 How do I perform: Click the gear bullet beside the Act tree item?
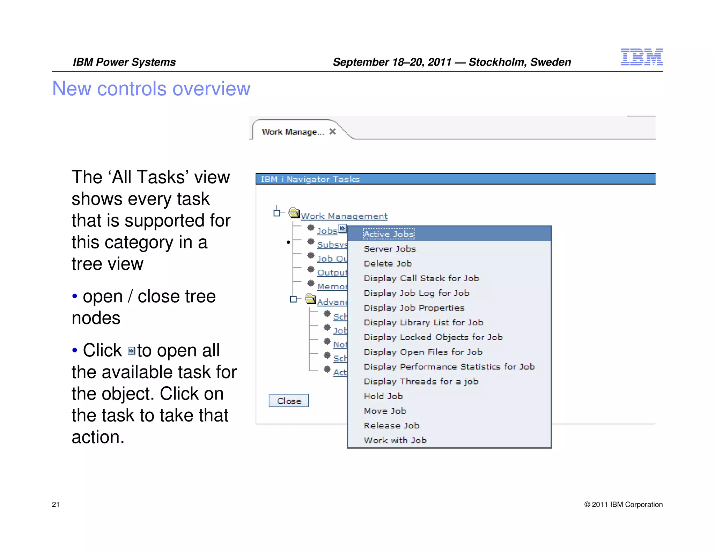[x=327, y=369]
